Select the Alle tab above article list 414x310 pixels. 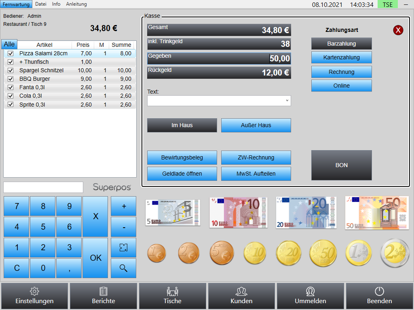pyautogui.click(x=9, y=44)
